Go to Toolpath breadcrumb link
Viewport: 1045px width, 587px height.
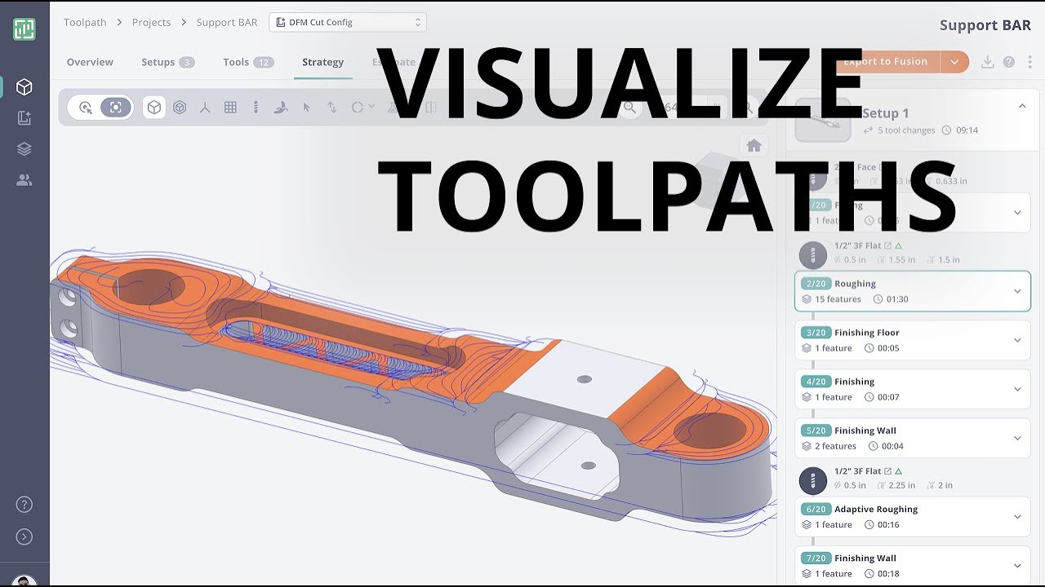pyautogui.click(x=85, y=22)
